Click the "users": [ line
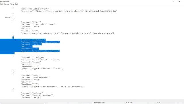This screenshot has height=104, width=184. point(9,18)
